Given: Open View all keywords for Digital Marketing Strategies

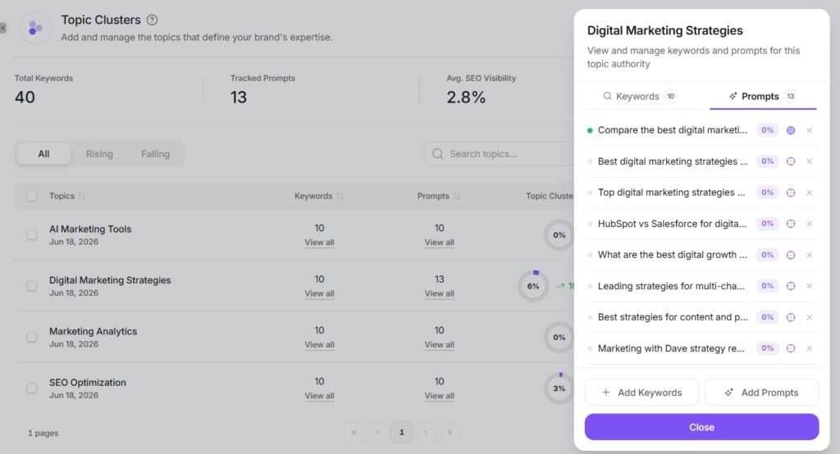Looking at the screenshot, I should (x=319, y=294).
